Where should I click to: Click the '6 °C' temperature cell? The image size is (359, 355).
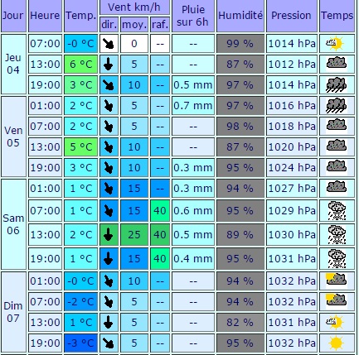coord(80,65)
